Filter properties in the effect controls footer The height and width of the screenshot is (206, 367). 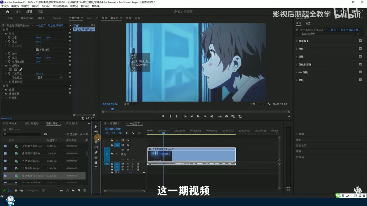[83, 118]
